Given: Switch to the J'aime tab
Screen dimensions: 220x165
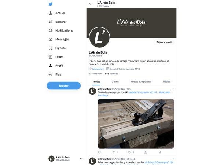Looking at the screenshot, I should click(x=115, y=81).
